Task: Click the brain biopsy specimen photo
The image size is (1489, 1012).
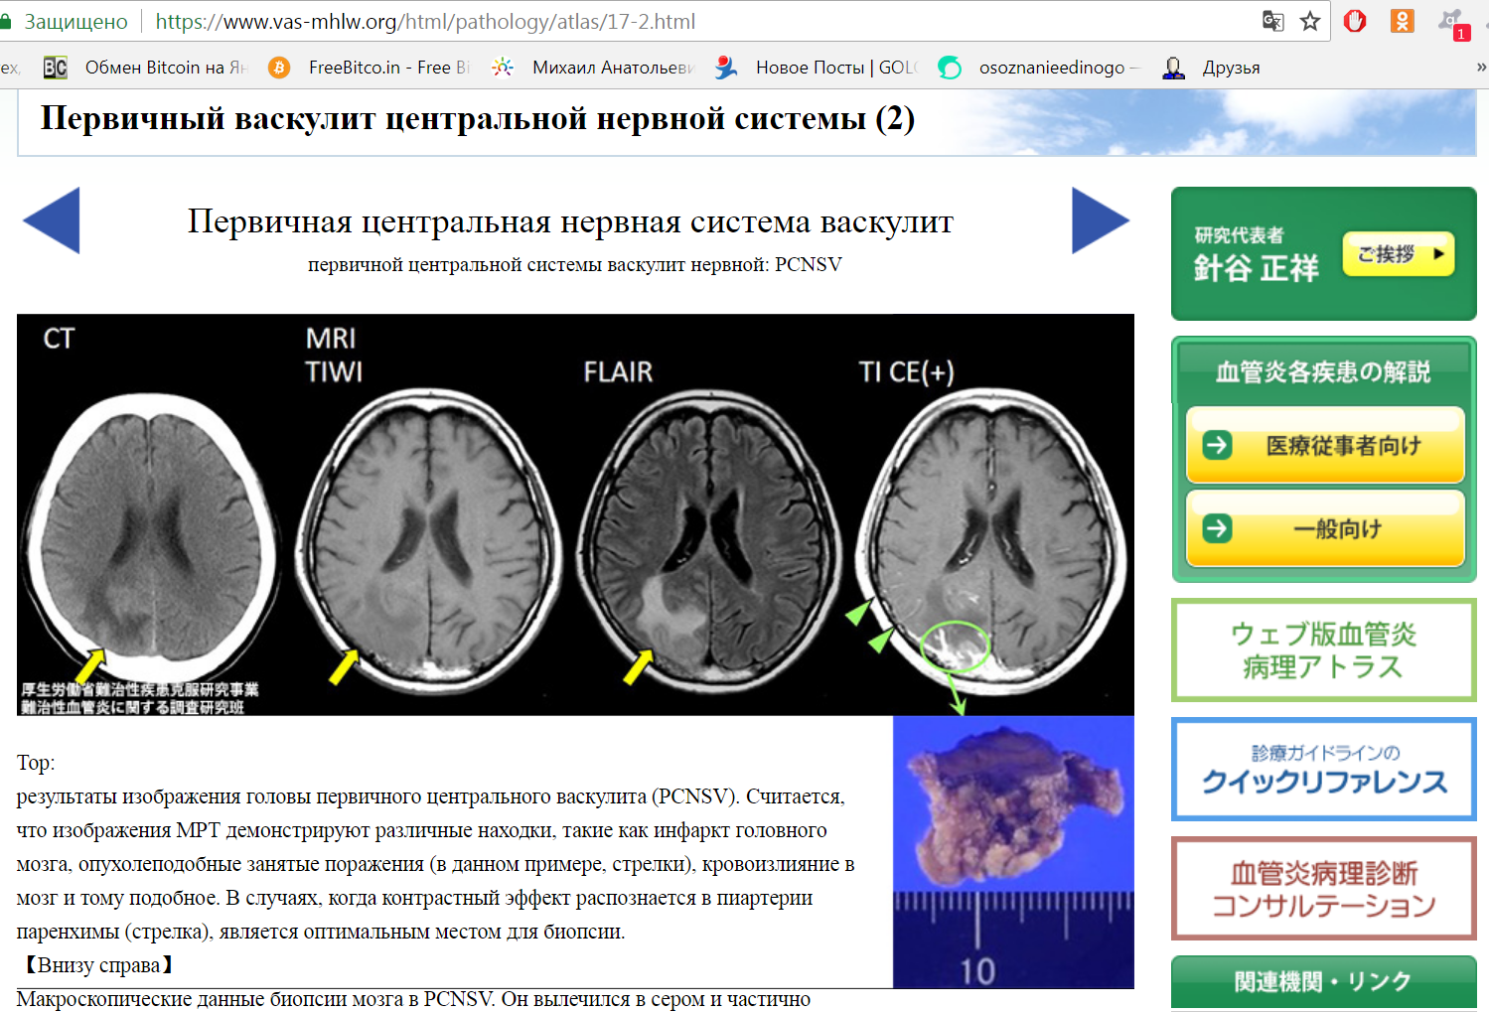Action: coord(1013,852)
